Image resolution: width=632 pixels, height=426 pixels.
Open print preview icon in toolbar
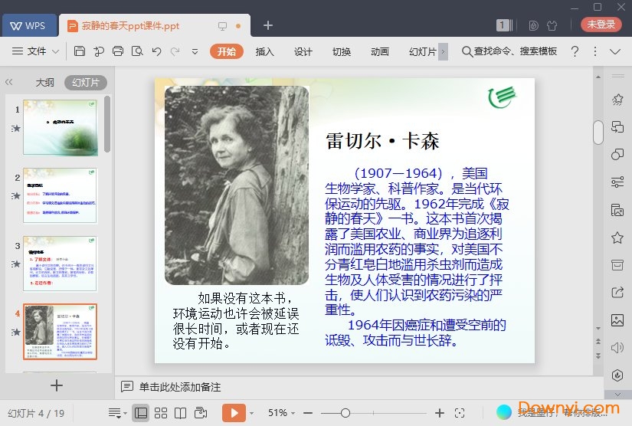137,51
